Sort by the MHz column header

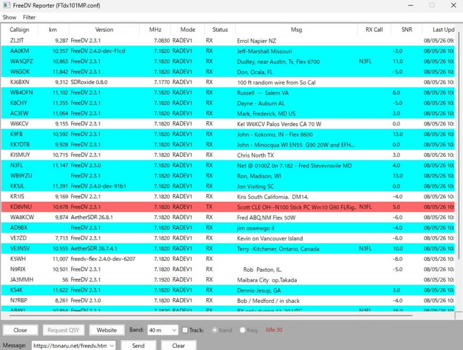pos(155,30)
